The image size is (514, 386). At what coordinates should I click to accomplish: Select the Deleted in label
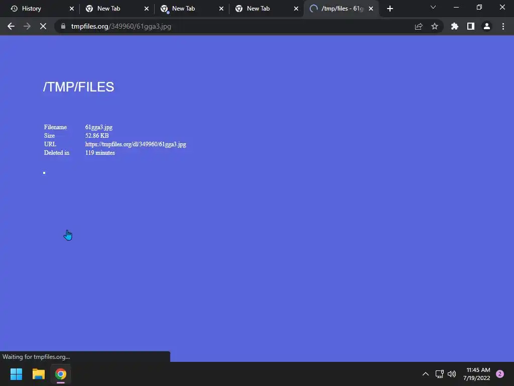point(57,153)
